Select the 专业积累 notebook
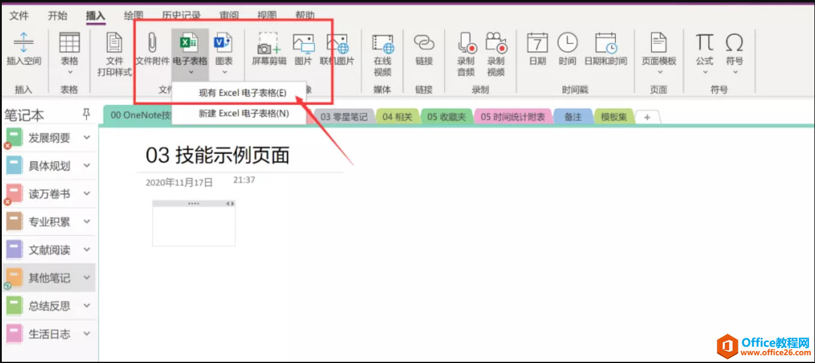Image resolution: width=815 pixels, height=363 pixels. point(49,222)
